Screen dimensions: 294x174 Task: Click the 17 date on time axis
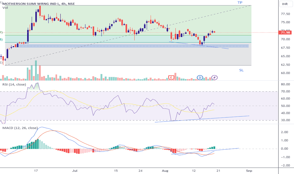tap(36, 171)
